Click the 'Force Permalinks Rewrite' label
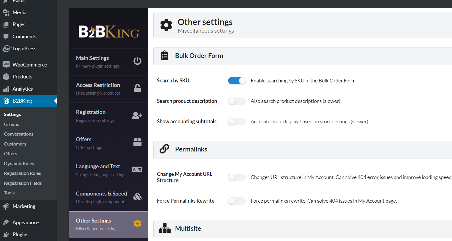 click(186, 201)
